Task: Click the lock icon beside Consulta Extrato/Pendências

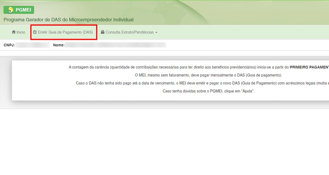Action: pyautogui.click(x=103, y=32)
